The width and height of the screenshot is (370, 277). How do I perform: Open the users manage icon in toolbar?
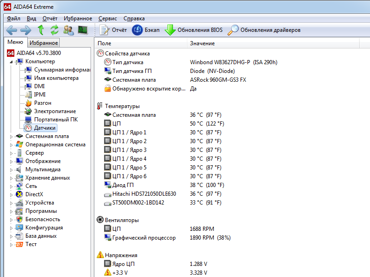68,30
